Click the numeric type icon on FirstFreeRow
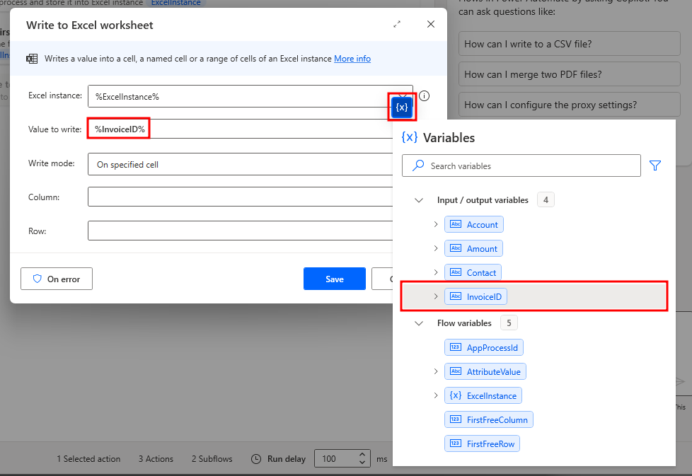This screenshot has height=476, width=692. click(456, 443)
